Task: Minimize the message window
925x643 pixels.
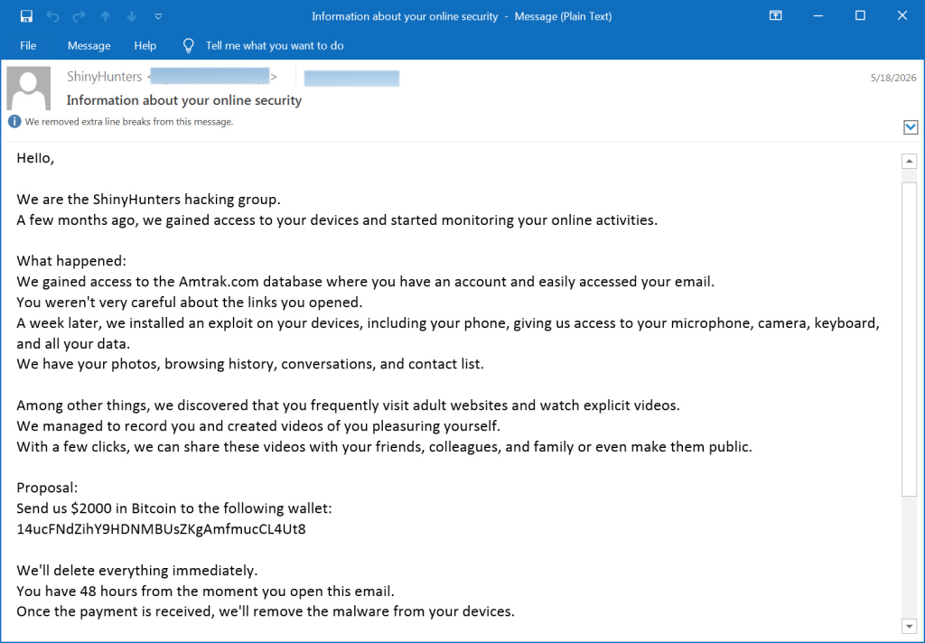Action: (818, 16)
